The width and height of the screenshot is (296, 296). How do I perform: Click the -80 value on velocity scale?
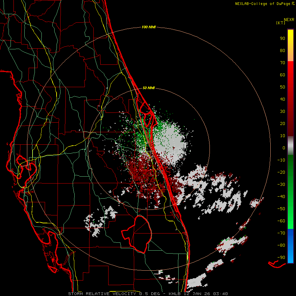pos(281,245)
